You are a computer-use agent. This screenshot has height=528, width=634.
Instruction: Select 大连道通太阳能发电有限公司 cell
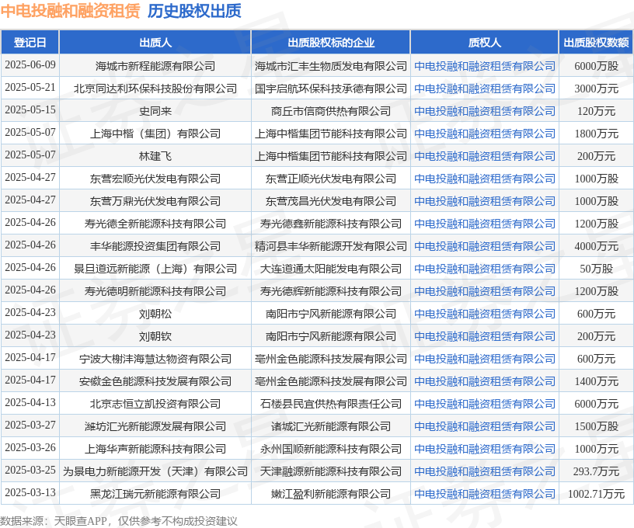(331, 269)
